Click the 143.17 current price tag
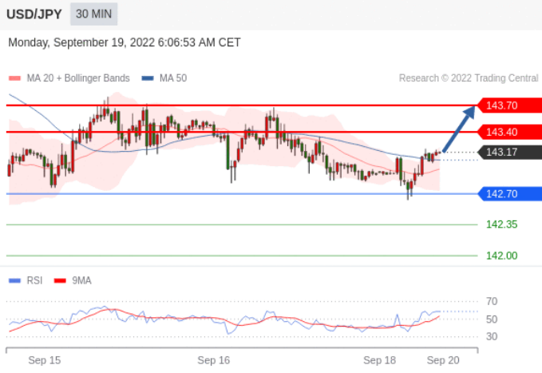Image resolution: width=542 pixels, height=373 pixels. 509,152
